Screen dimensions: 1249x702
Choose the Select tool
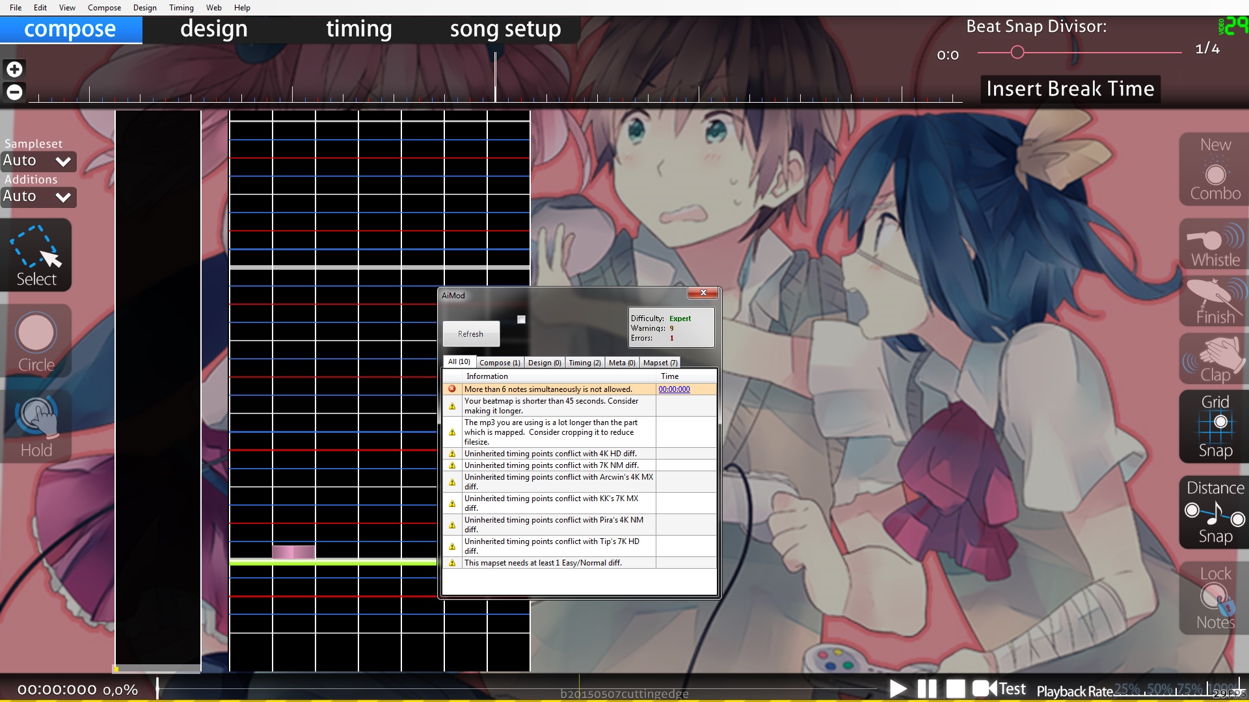(36, 255)
